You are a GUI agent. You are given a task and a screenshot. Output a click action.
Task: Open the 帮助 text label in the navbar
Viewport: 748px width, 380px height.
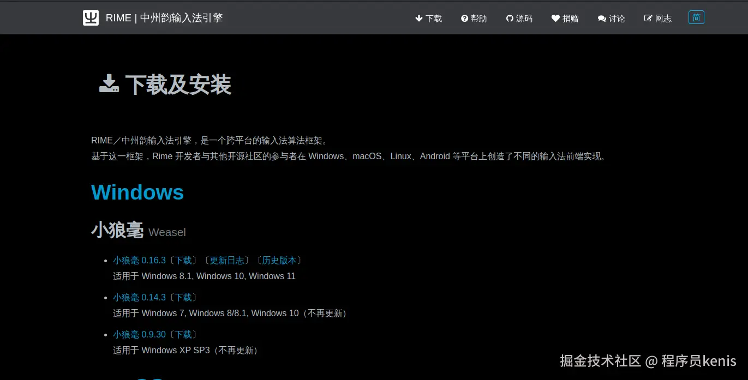pyautogui.click(x=478, y=19)
